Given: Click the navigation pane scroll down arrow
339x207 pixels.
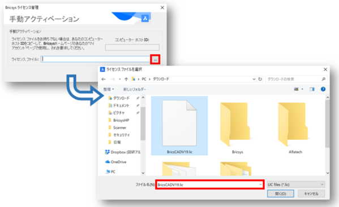Looking at the screenshot, I should (143, 173).
